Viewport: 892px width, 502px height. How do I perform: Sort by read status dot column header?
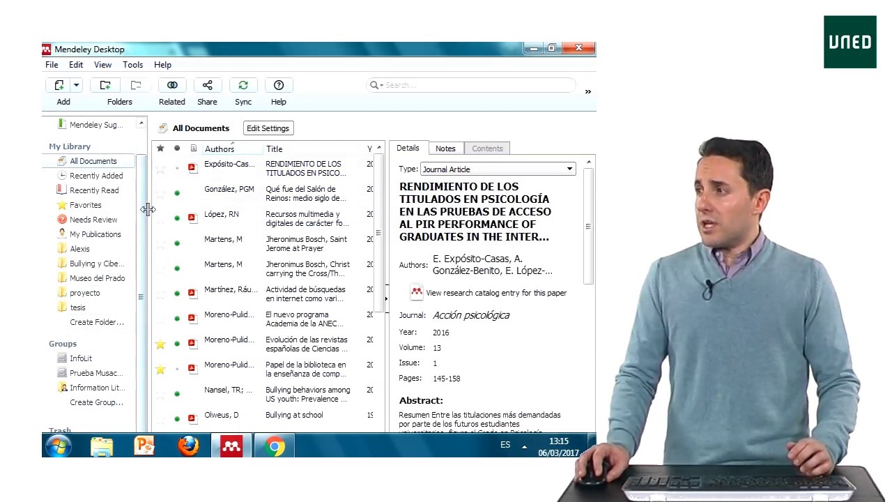pos(177,149)
